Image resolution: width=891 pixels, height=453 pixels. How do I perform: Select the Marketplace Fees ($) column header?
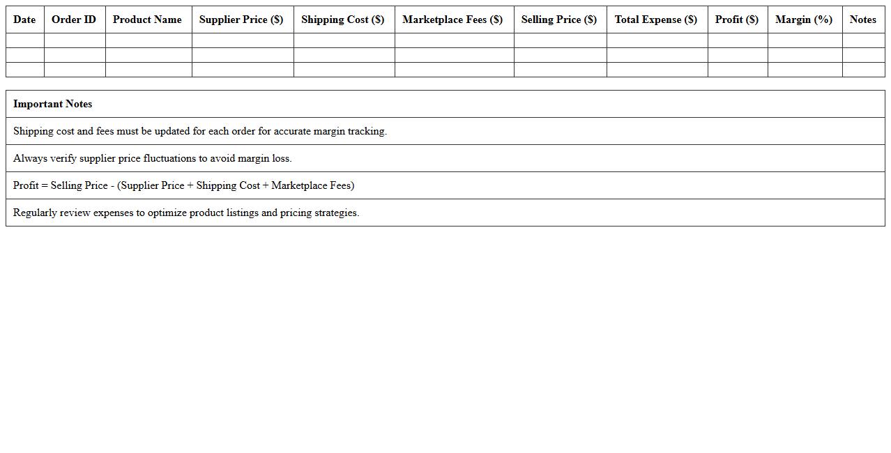(452, 20)
